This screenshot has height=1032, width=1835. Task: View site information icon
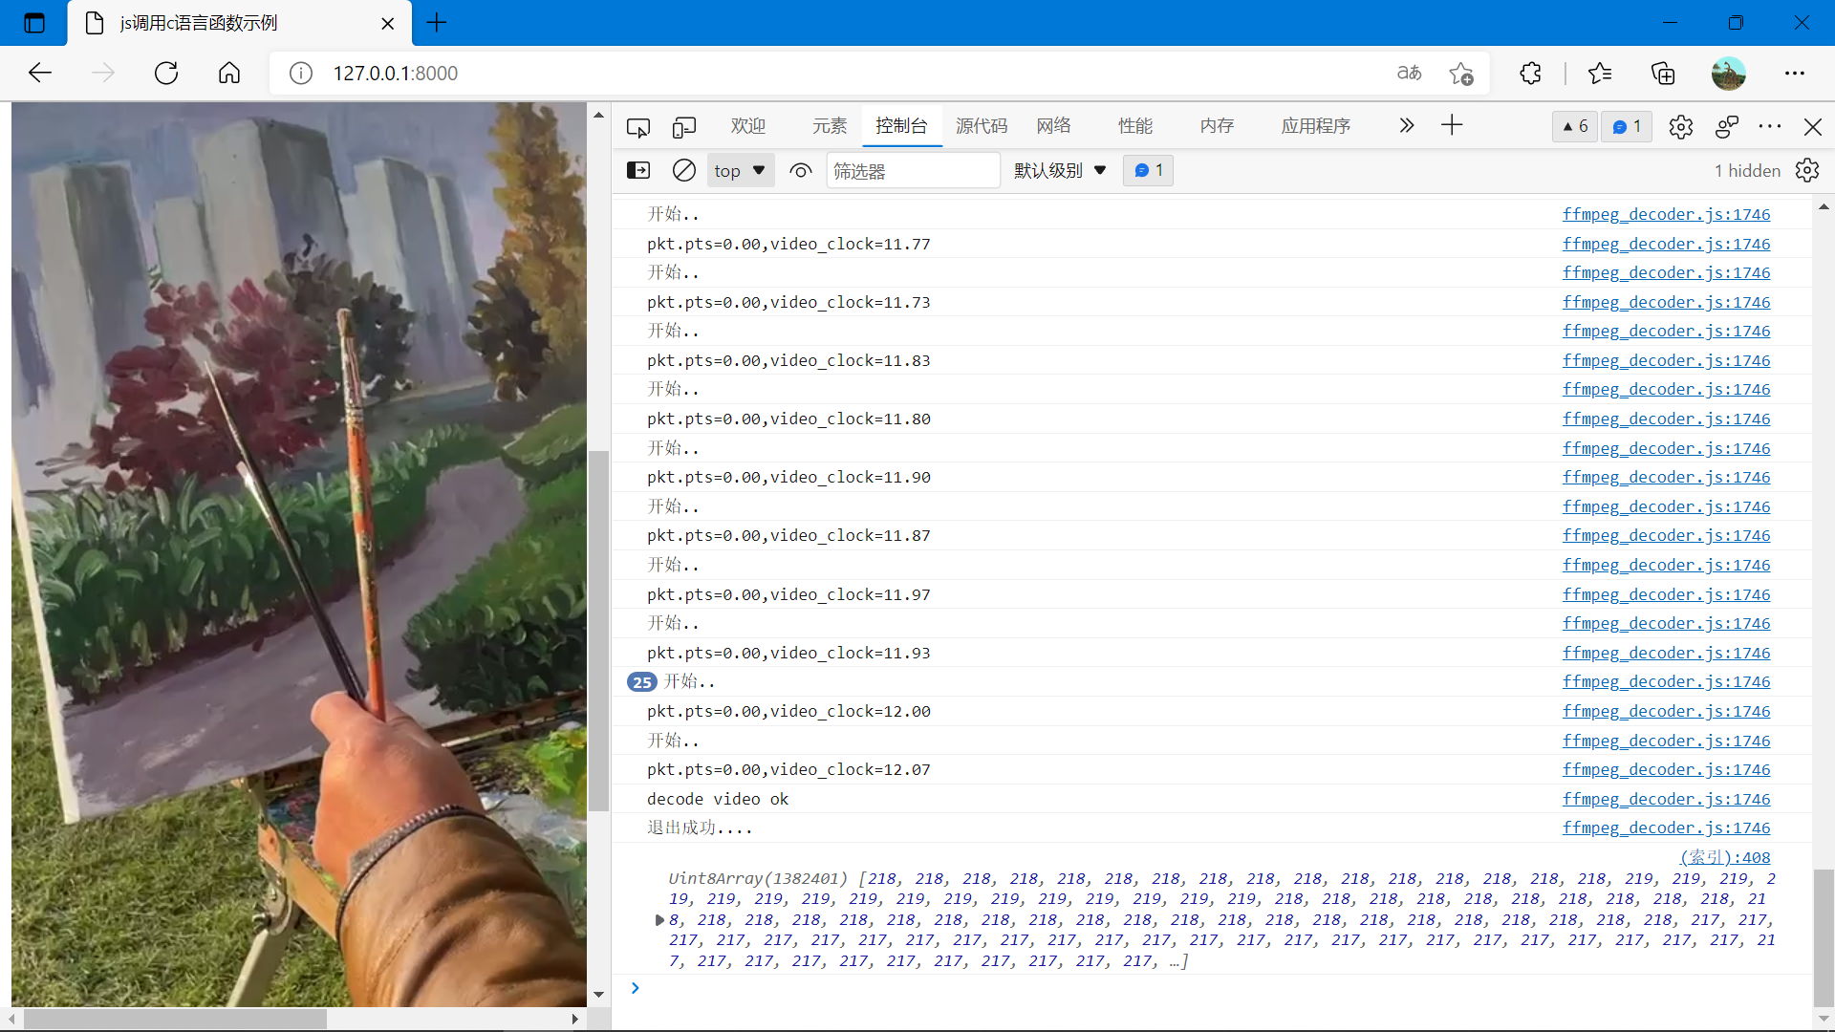coord(301,74)
